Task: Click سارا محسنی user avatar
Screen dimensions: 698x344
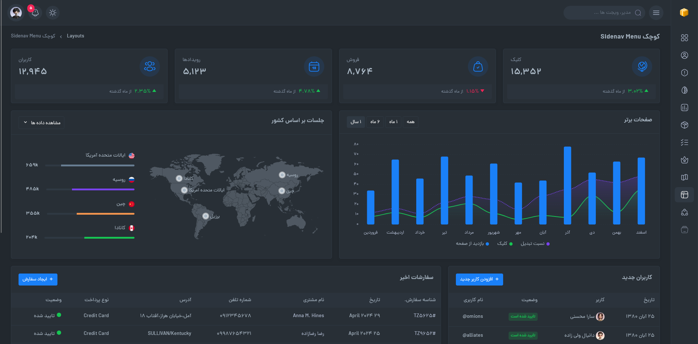Action: click(600, 317)
